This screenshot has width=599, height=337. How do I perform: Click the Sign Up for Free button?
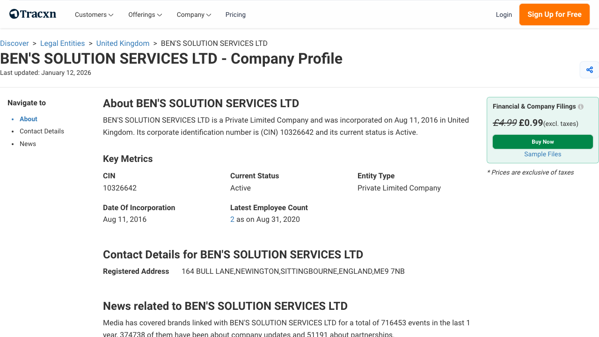[554, 15]
